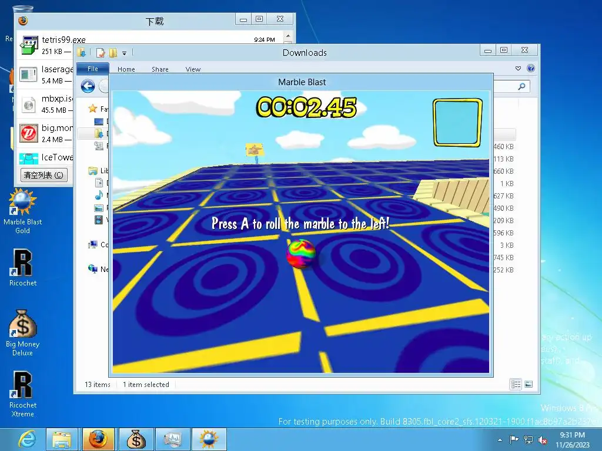Click the Marble Blast window title bar
The width and height of the screenshot is (602, 451).
pos(302,82)
